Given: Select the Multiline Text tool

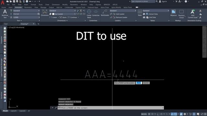Looking at the screenshot, I should [5, 14].
